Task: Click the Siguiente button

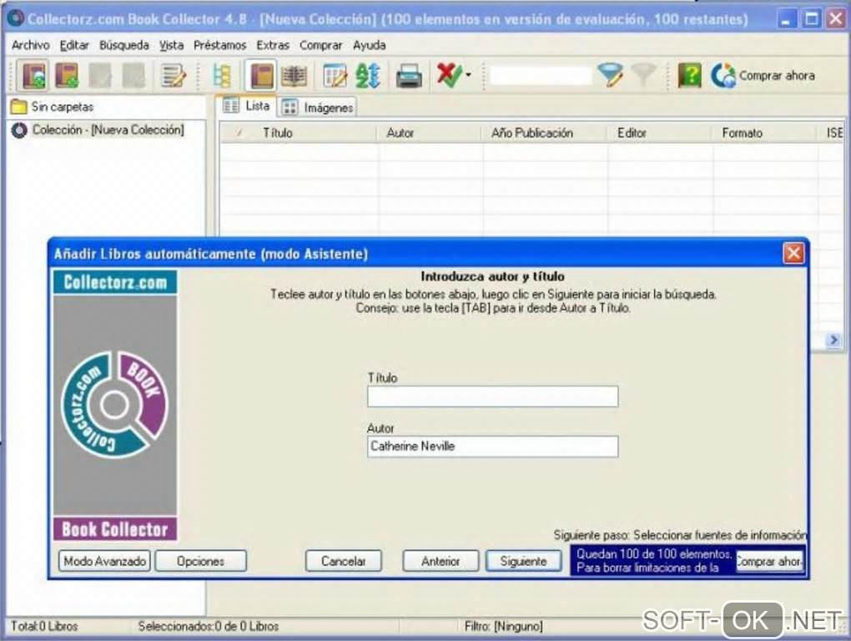Action: pos(524,561)
